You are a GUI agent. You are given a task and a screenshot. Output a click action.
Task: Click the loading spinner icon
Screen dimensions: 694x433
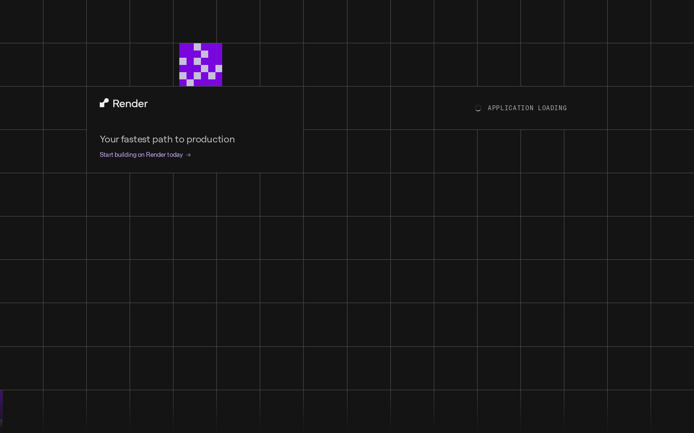pyautogui.click(x=478, y=108)
